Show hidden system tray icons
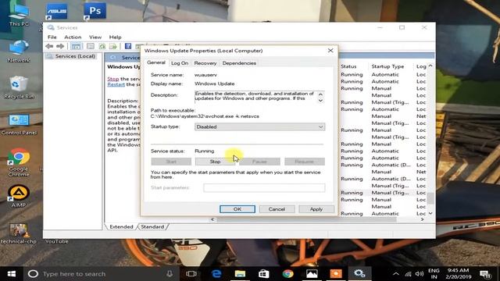Image resolution: width=500 pixels, height=281 pixels. (396, 274)
